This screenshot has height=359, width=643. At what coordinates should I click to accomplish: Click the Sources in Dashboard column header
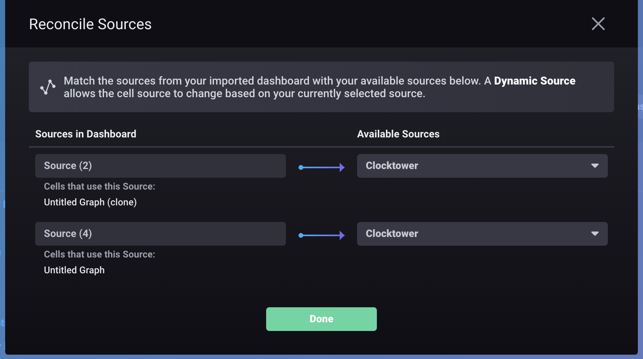pos(86,134)
